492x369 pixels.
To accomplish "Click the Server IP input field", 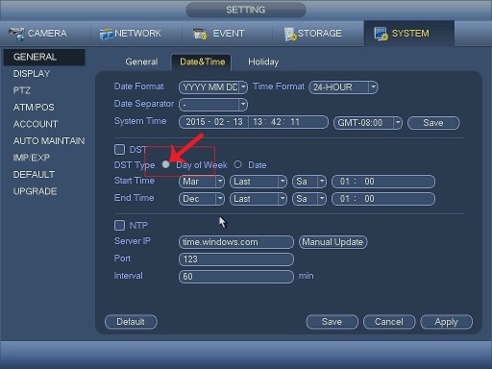I will (236, 242).
